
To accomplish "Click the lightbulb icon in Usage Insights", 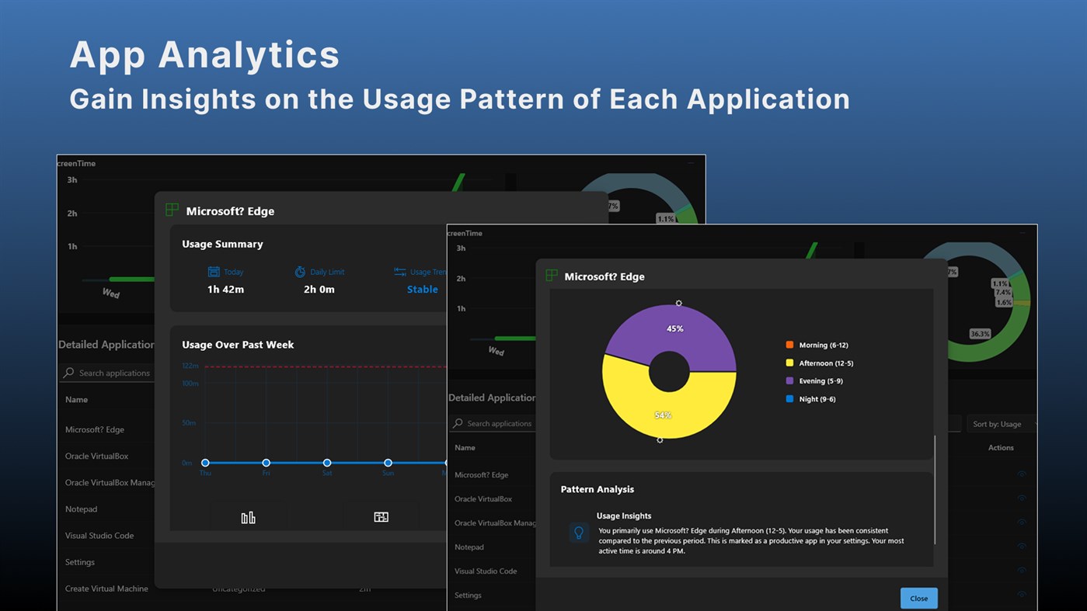I will coord(577,533).
